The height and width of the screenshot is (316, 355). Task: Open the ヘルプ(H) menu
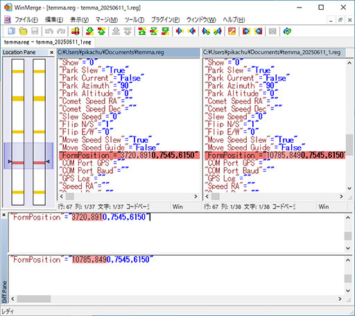click(234, 20)
